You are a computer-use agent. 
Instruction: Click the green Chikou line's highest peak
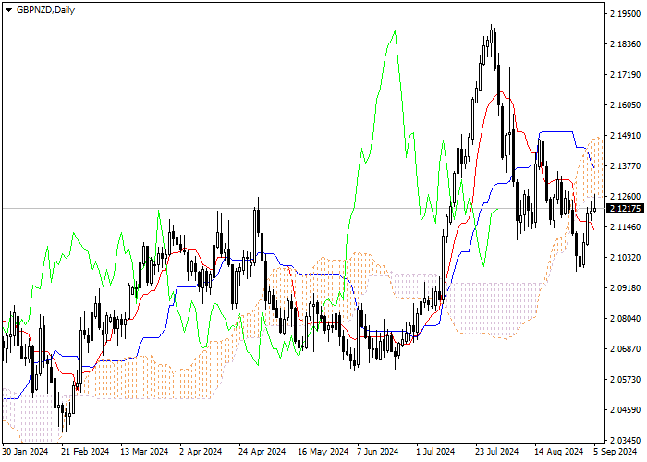tap(395, 30)
